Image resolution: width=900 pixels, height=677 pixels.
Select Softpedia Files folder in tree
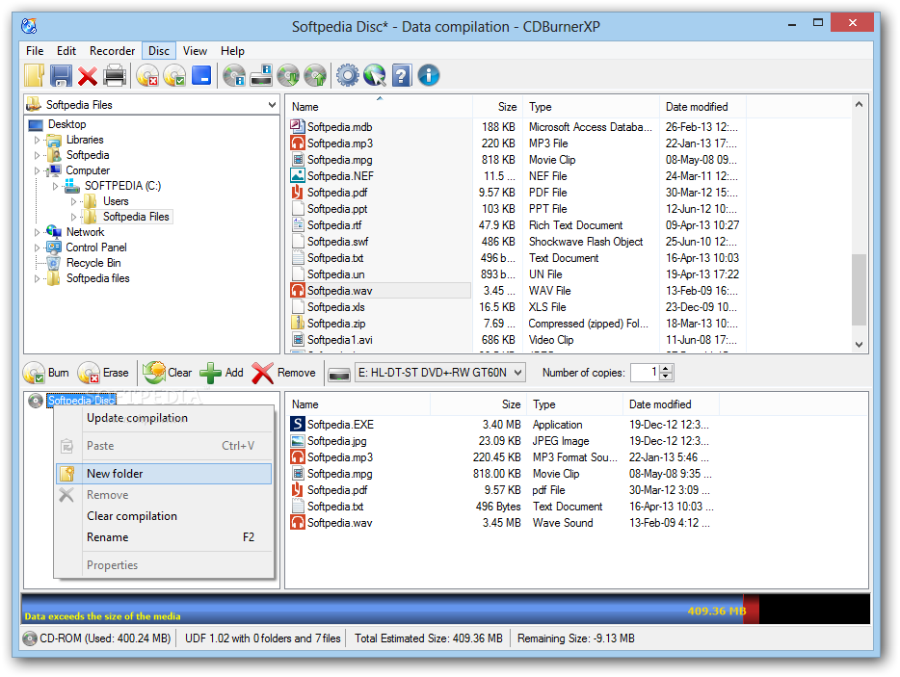coord(136,217)
